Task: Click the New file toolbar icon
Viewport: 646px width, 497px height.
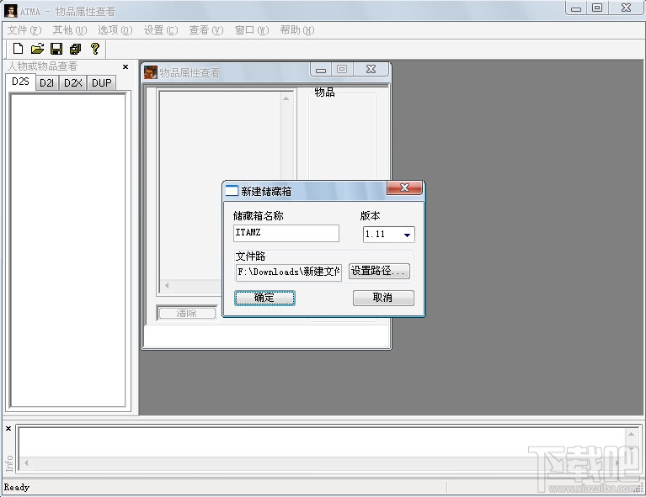Action: 18,49
